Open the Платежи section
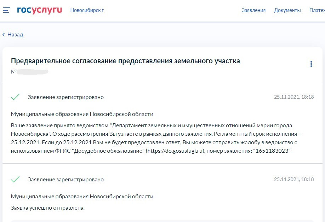325x222 pixels. coord(318,10)
